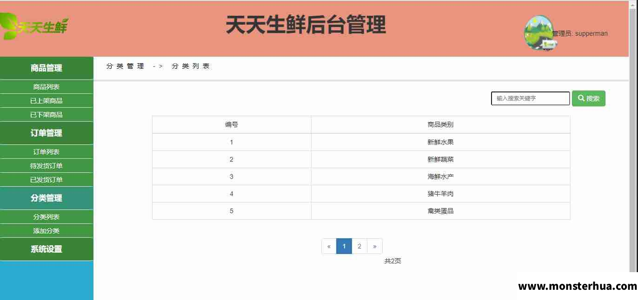
Task: Click the 天天生鲜后台管理 page title
Action: click(x=306, y=25)
